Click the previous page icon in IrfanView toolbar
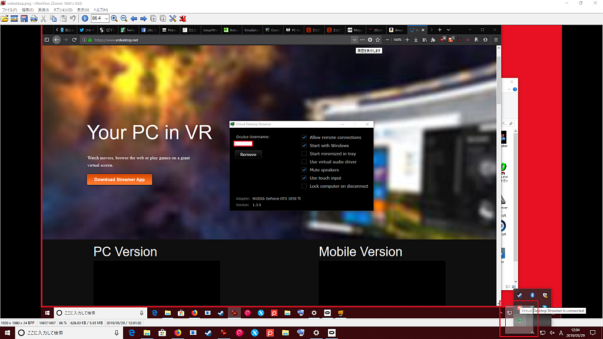The height and width of the screenshot is (339, 603). [x=153, y=18]
